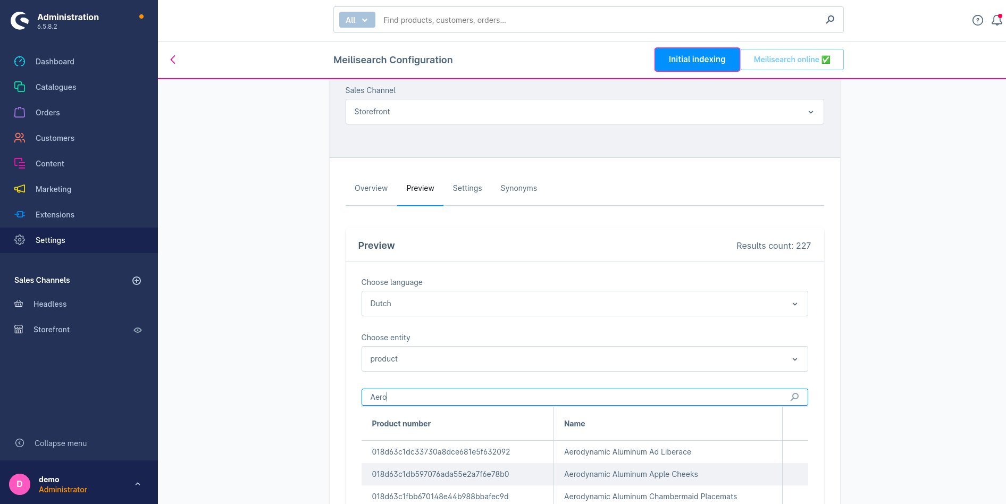Click the Storefront shop icon
The image size is (1006, 504).
pos(19,330)
